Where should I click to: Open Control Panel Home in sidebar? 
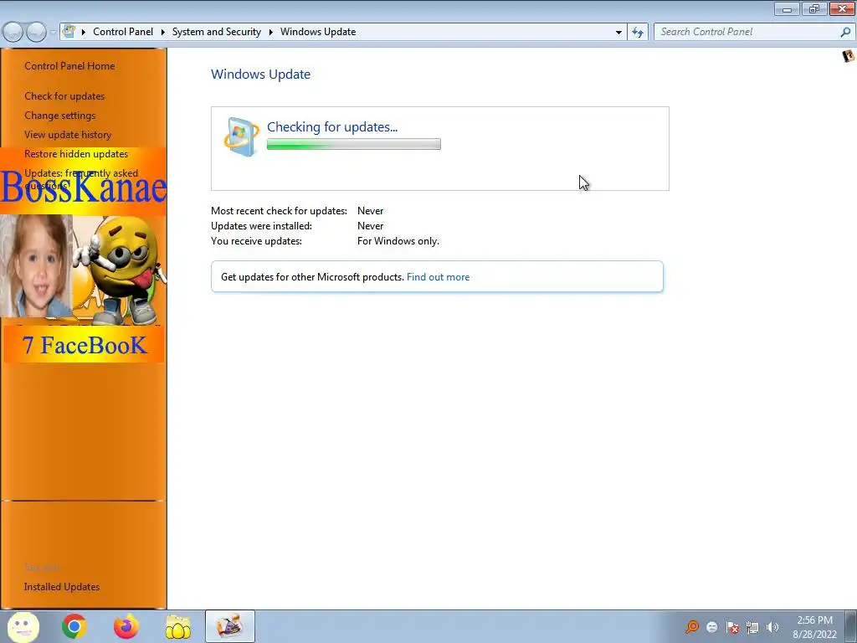click(x=69, y=66)
